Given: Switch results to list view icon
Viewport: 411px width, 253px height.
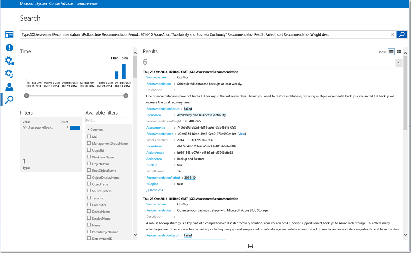Looking at the screenshot, I should tap(391, 52).
